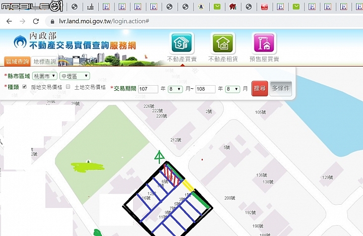
Task: Open the red 9K bookmark icon
Action: point(232,7)
